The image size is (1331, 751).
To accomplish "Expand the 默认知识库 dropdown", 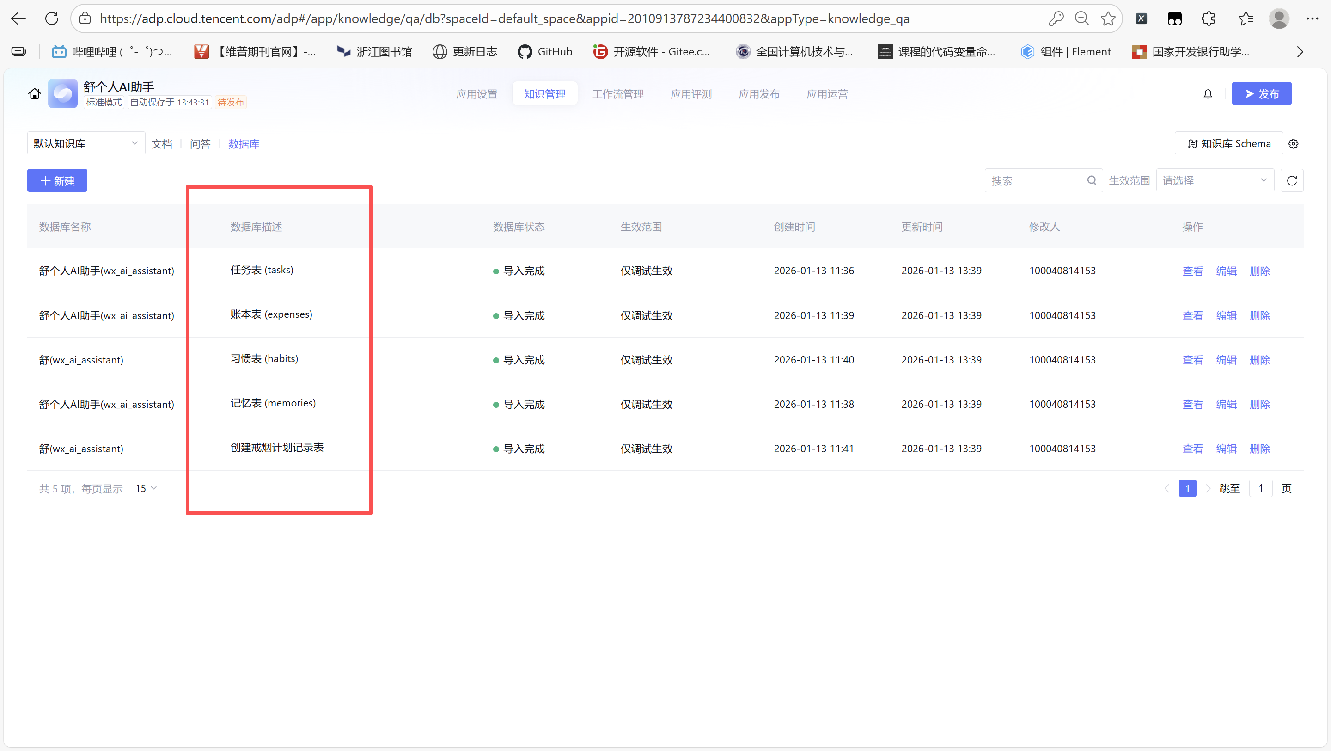I will pyautogui.click(x=86, y=143).
